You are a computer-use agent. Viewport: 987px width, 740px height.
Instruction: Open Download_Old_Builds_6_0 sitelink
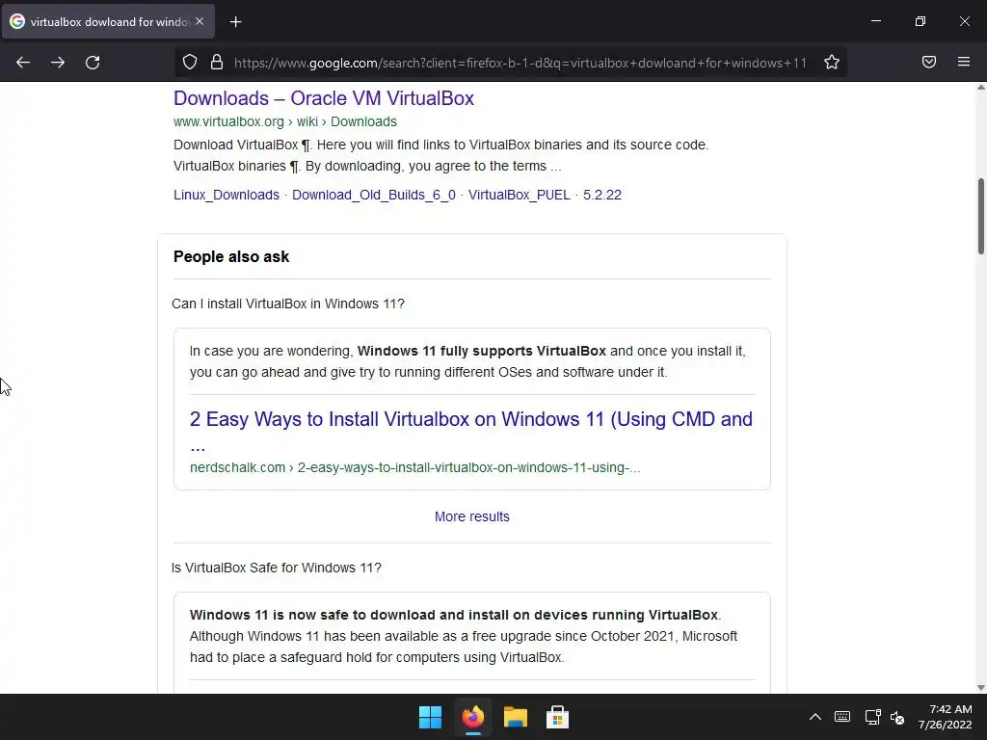[x=374, y=195]
